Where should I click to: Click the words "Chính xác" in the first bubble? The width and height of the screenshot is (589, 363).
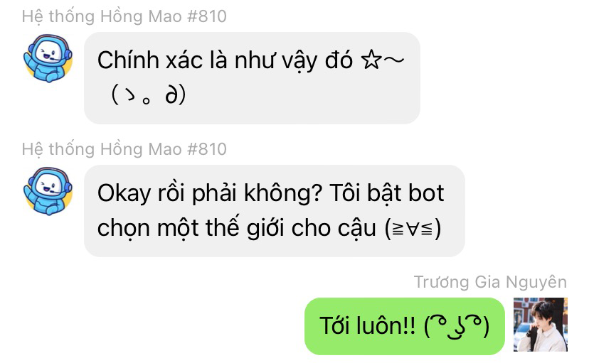point(150,60)
